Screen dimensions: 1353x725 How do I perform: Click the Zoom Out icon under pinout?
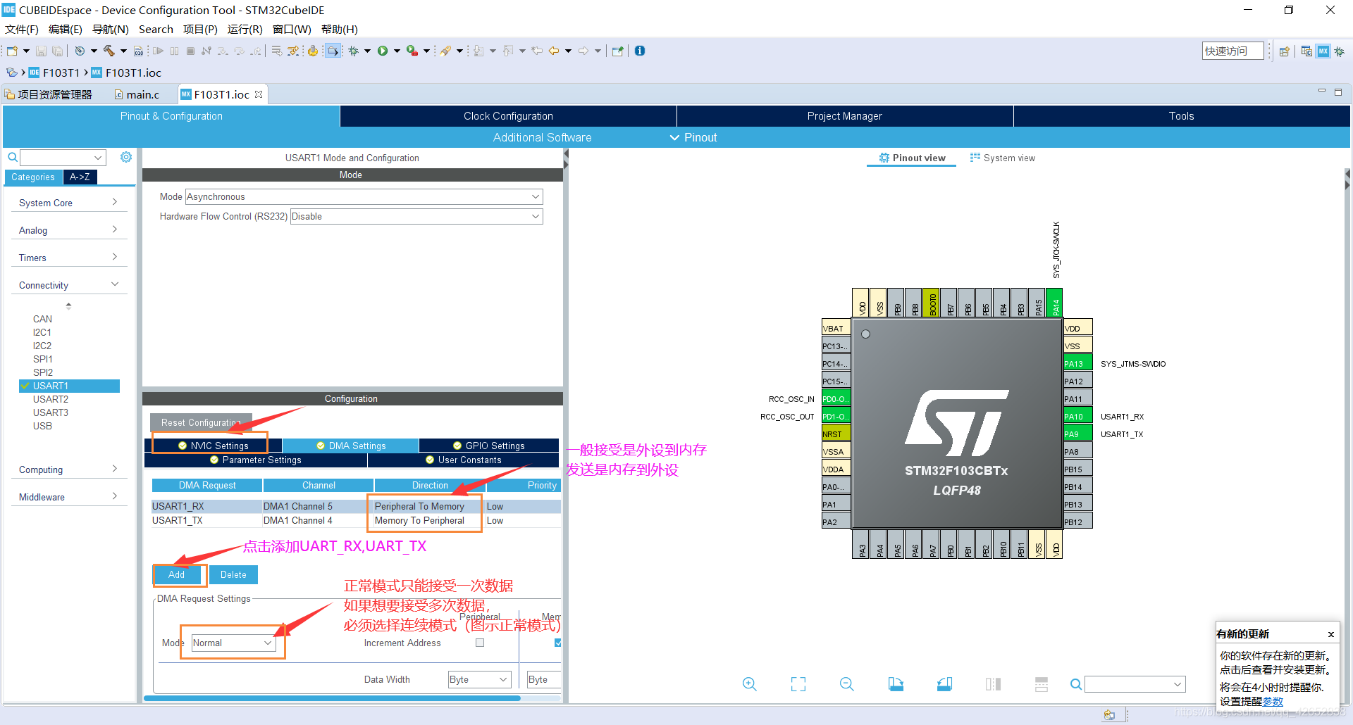pyautogui.click(x=847, y=684)
